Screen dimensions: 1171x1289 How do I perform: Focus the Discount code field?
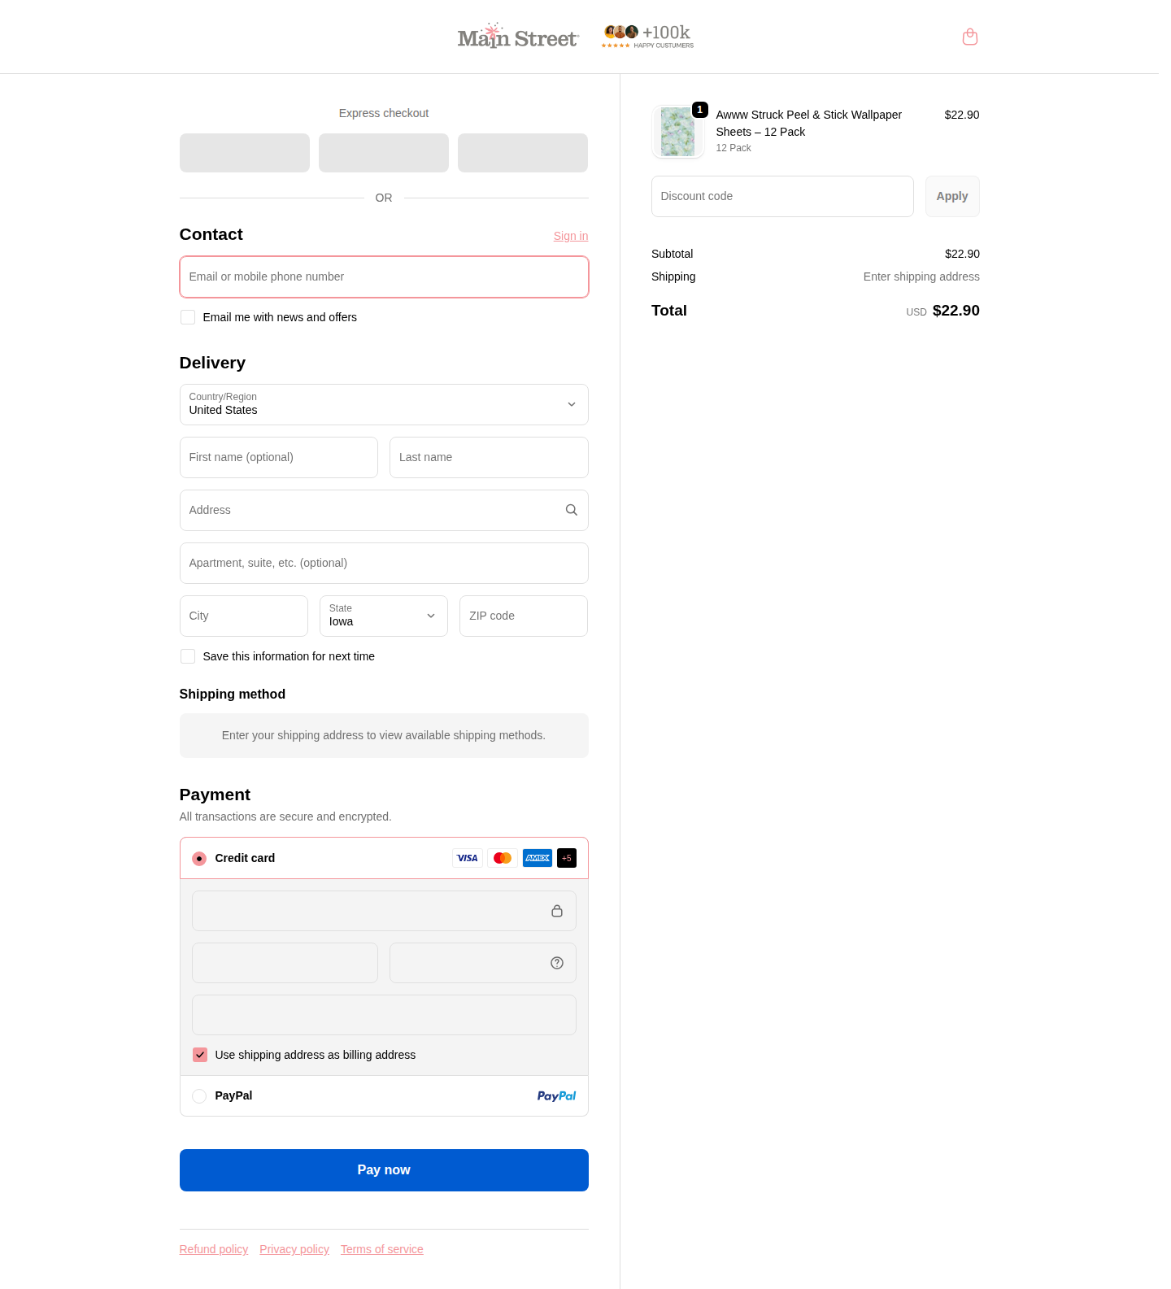coord(782,196)
